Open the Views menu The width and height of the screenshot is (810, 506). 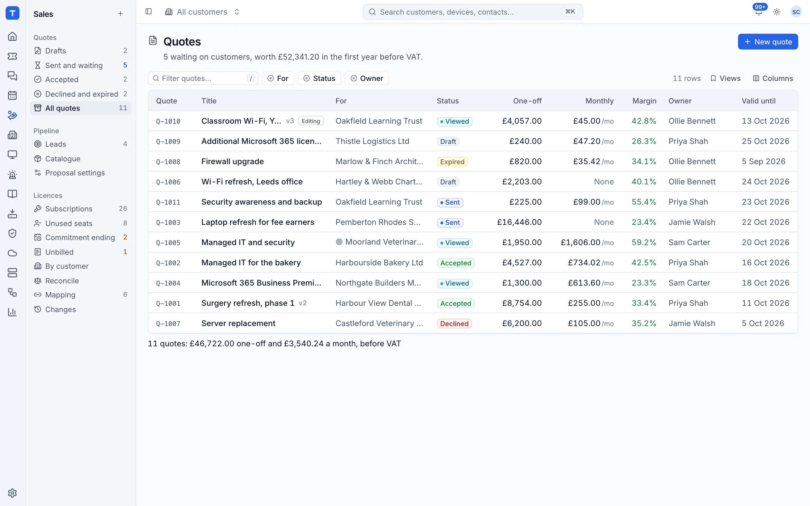[726, 78]
